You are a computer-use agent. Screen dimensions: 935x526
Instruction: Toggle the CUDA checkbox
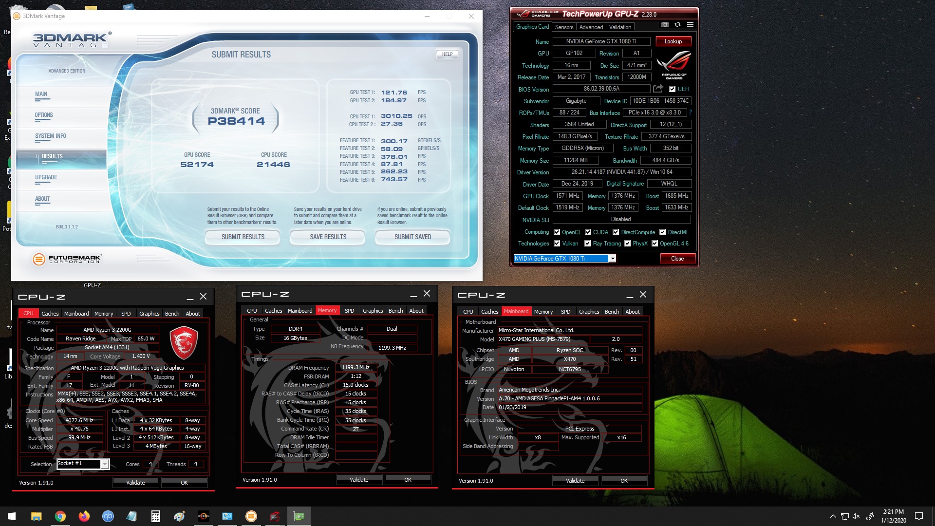(x=588, y=232)
